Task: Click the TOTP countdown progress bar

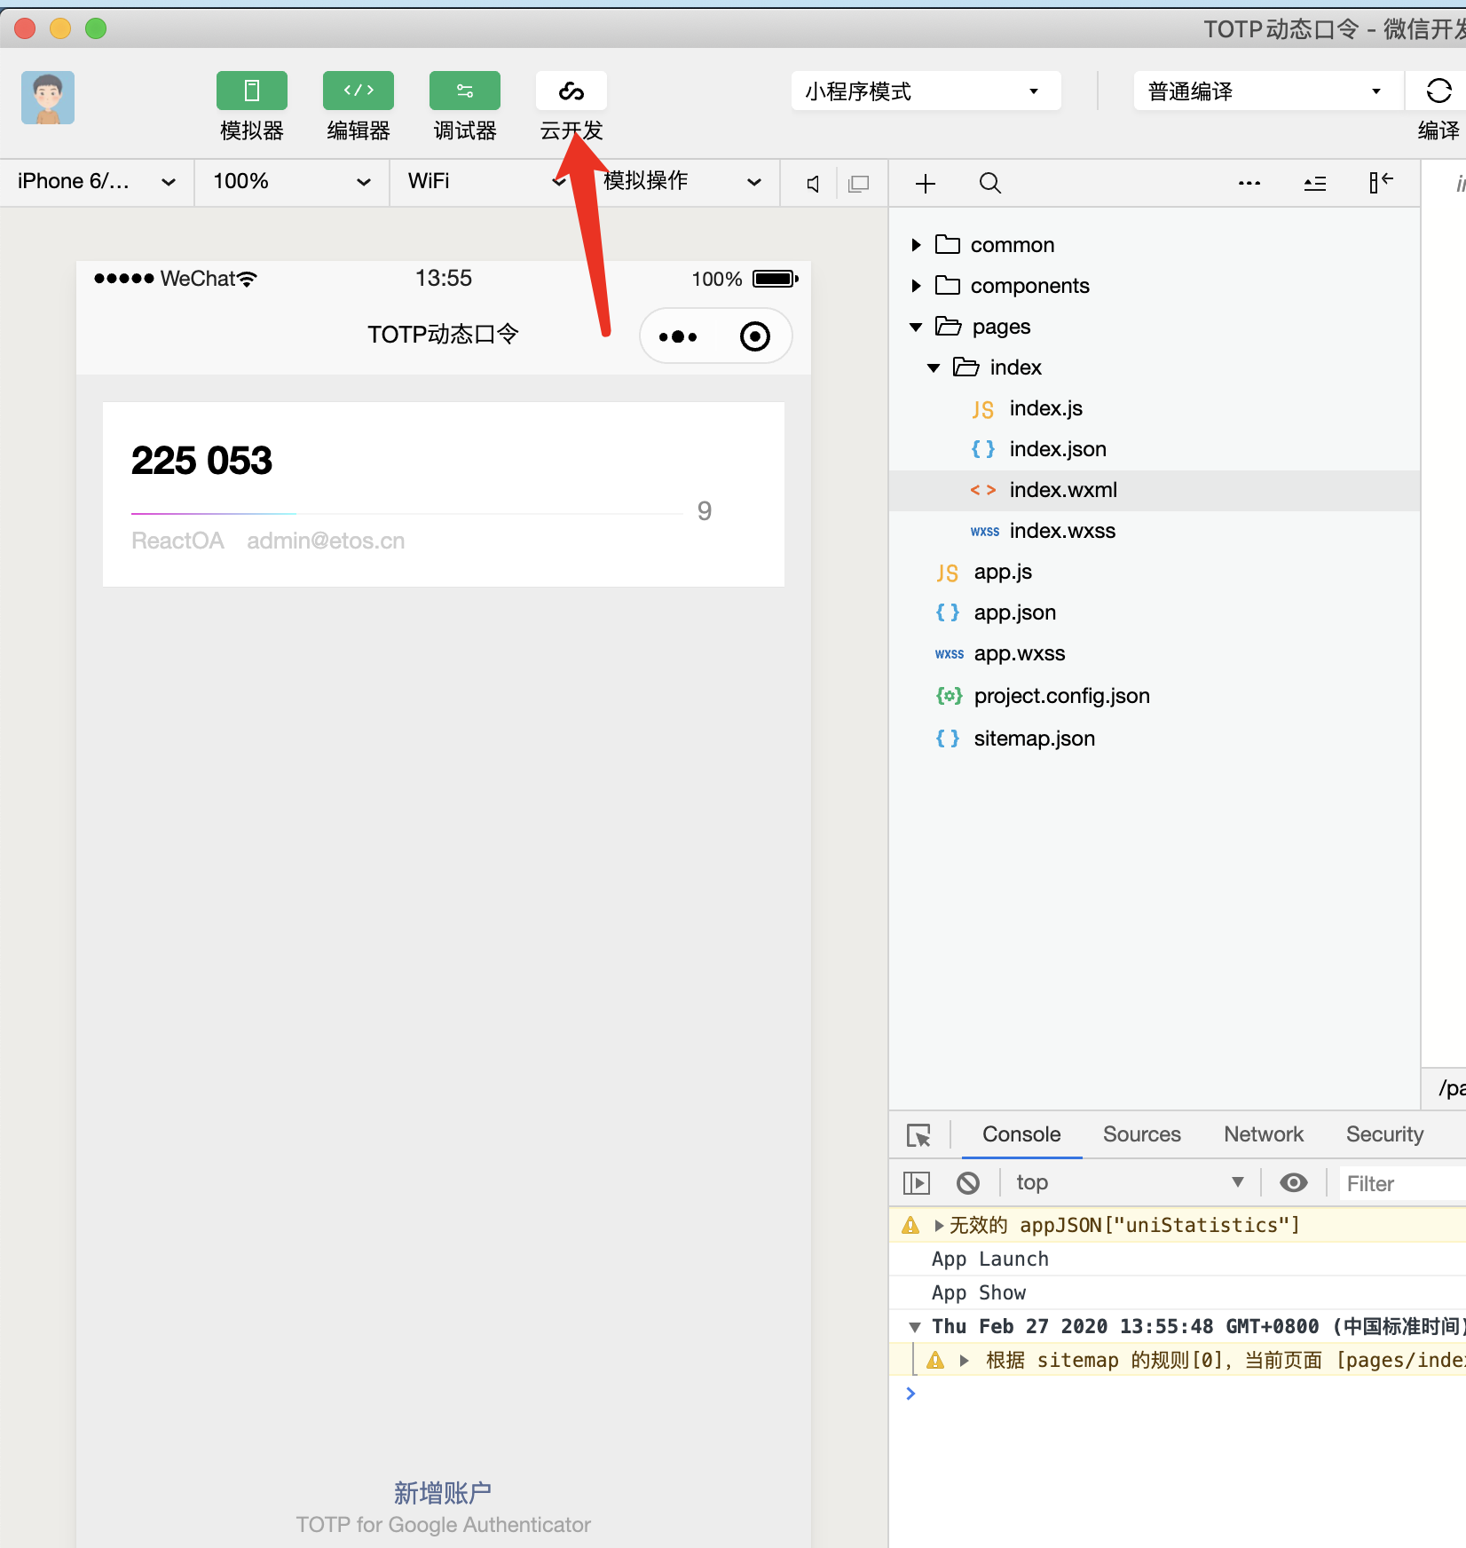Action: tap(407, 513)
